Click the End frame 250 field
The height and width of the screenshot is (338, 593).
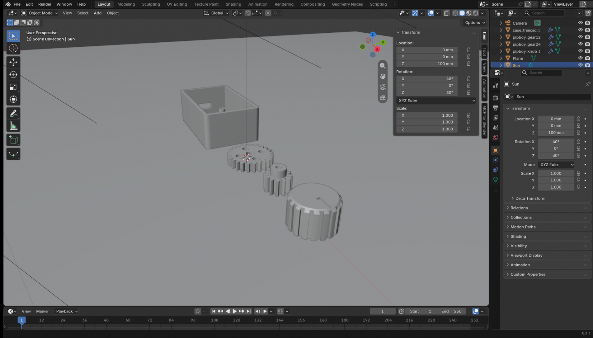[451, 311]
